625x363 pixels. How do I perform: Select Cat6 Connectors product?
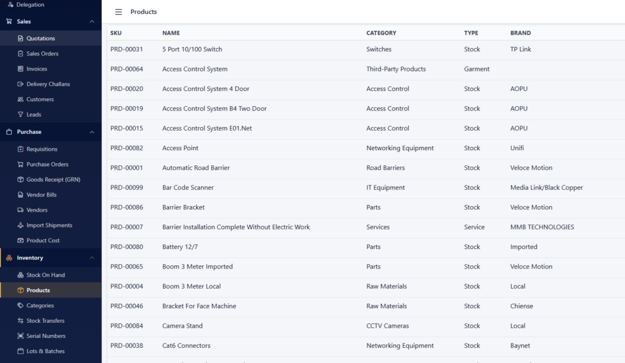click(186, 345)
